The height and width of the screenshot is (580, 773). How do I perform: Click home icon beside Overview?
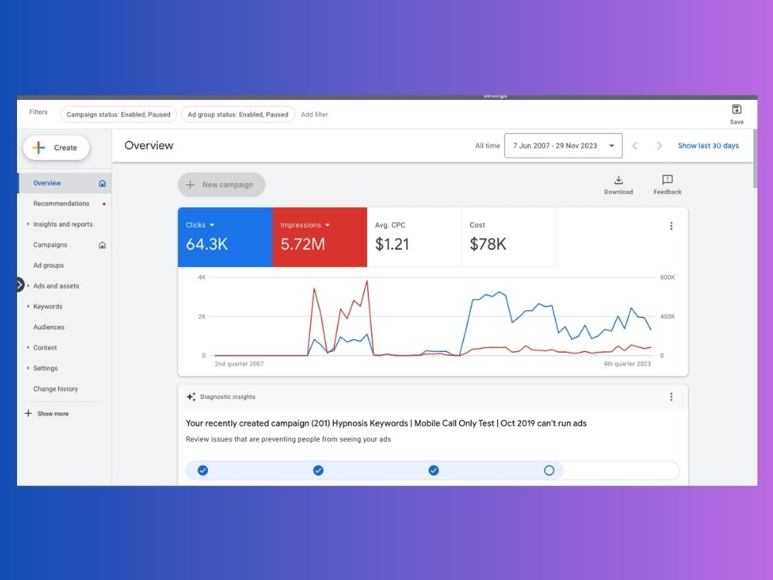(x=102, y=183)
